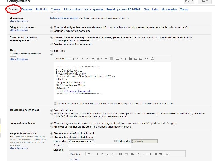Go to Reenvío y correo POP/IMAP tab
Screen dimensions: 215x161
[x=123, y=10]
